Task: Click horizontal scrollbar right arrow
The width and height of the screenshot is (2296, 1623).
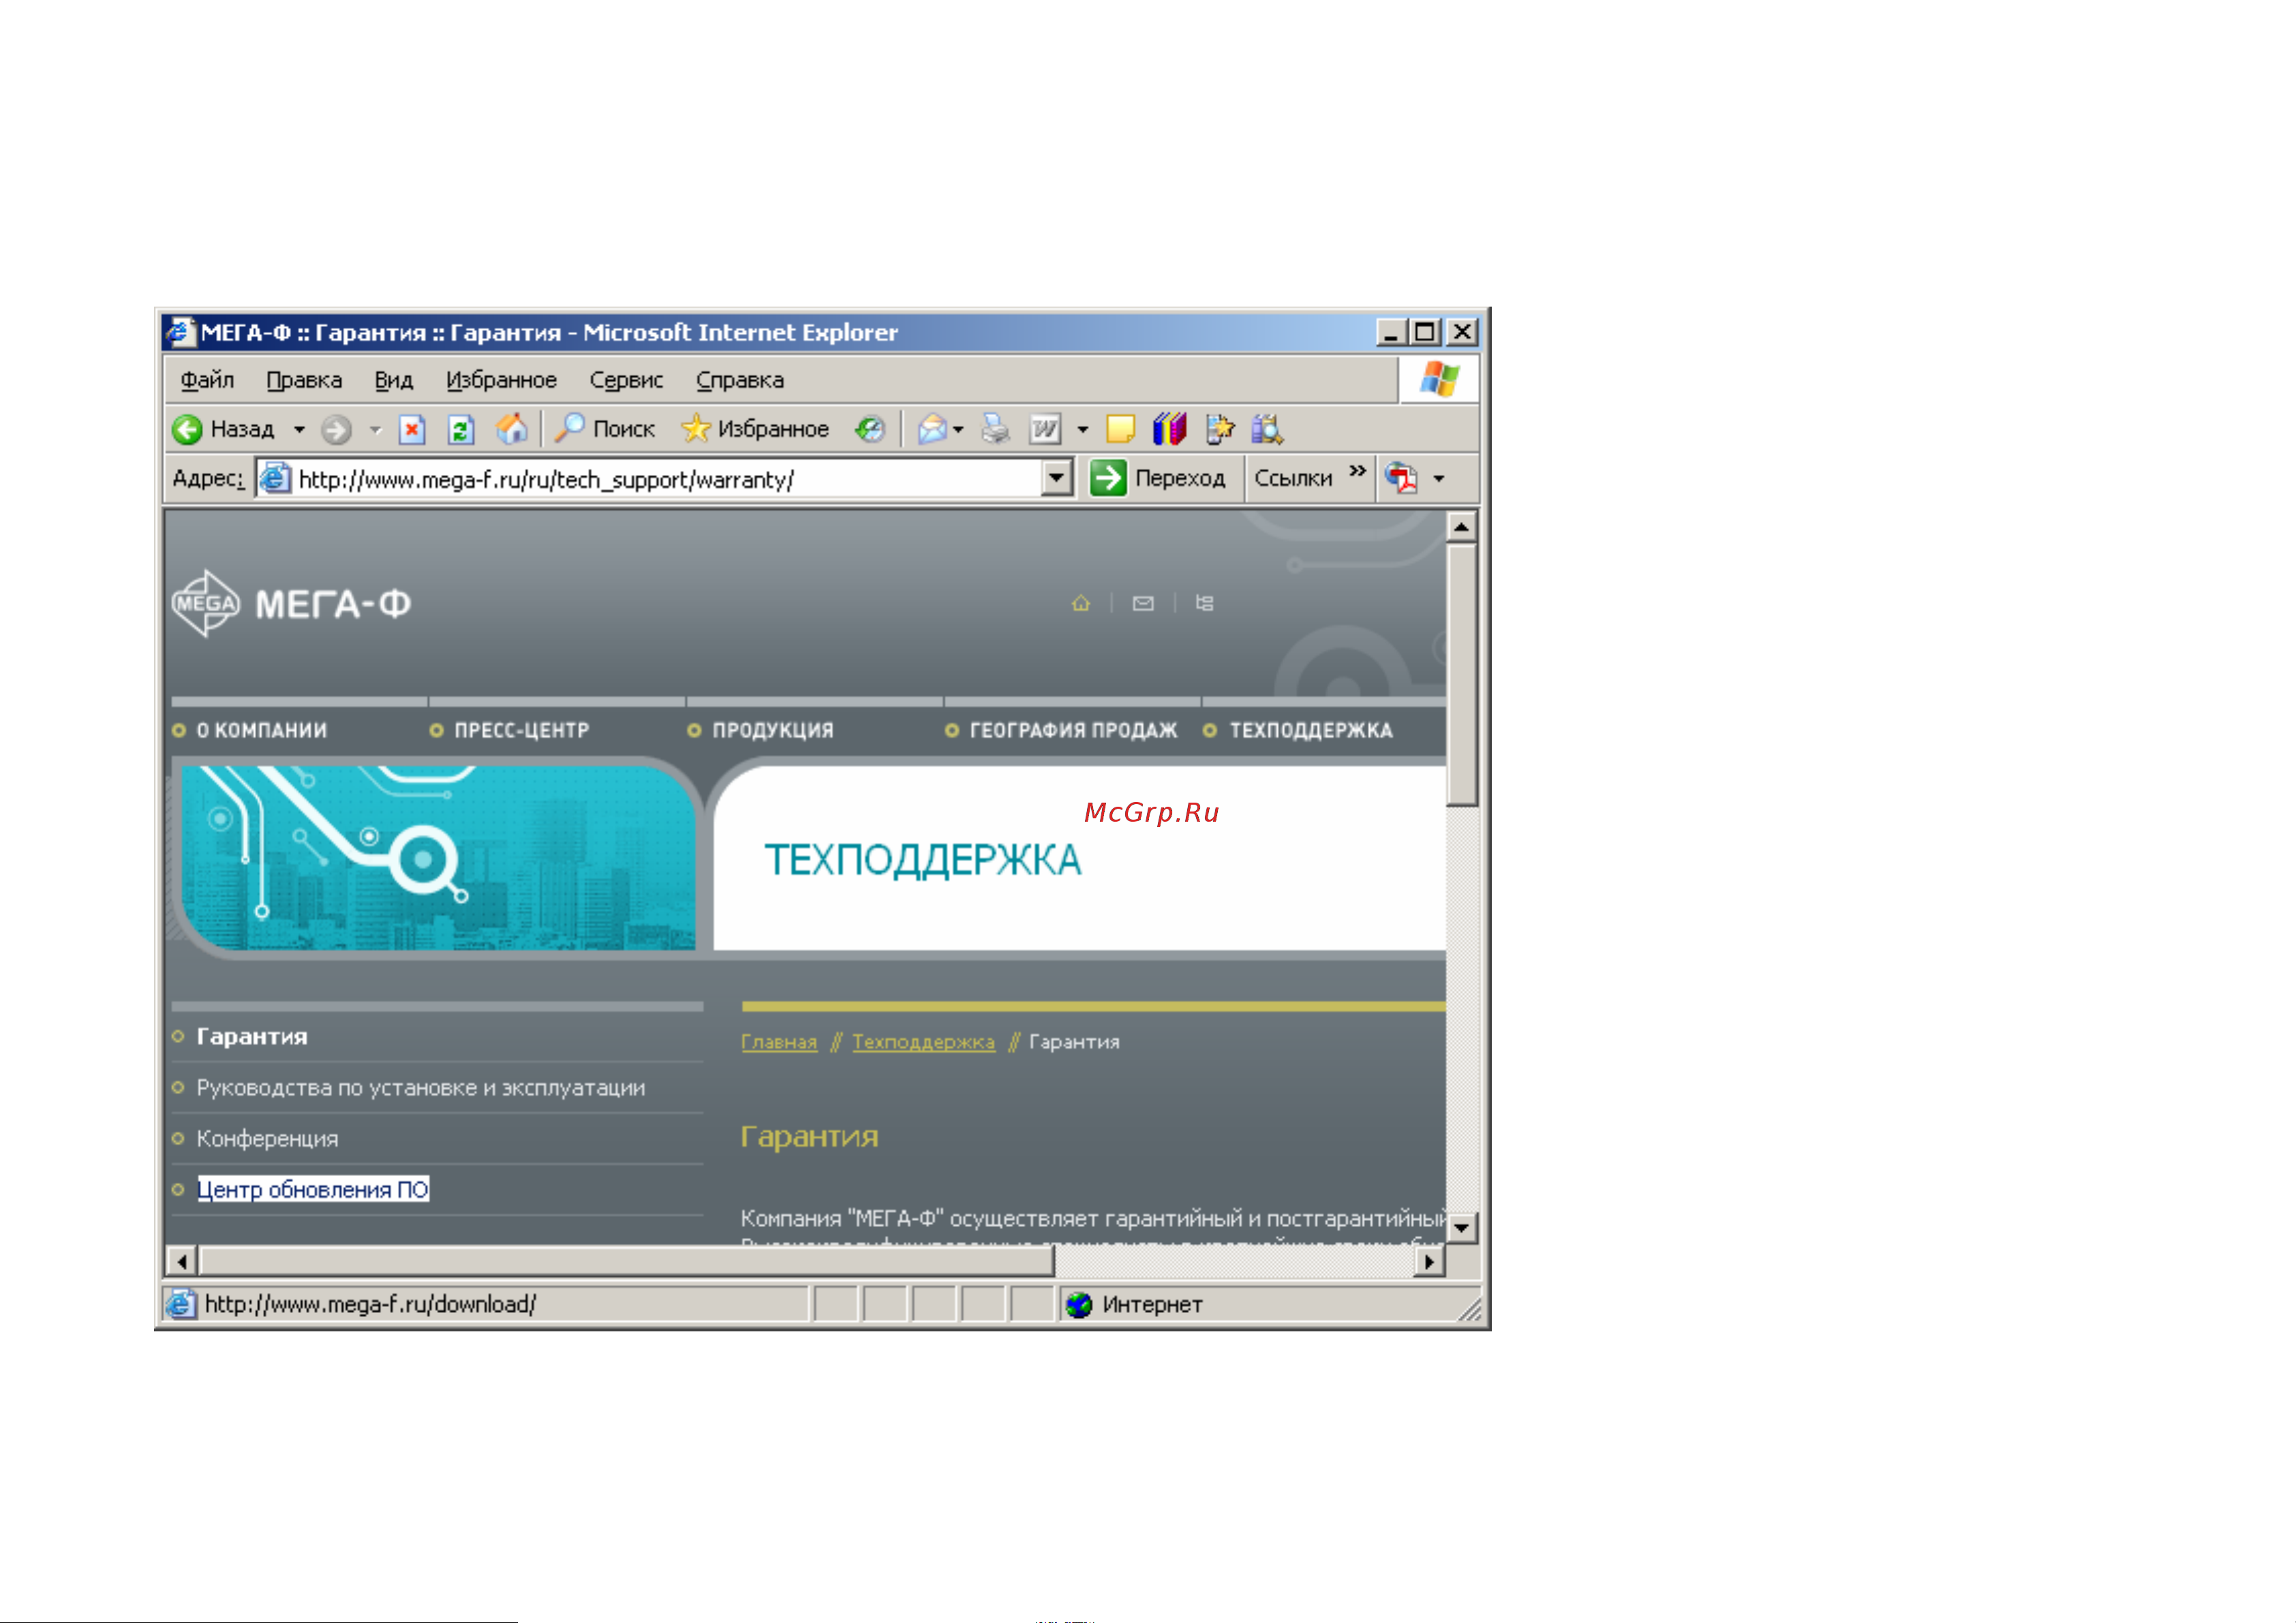Action: [1430, 1262]
